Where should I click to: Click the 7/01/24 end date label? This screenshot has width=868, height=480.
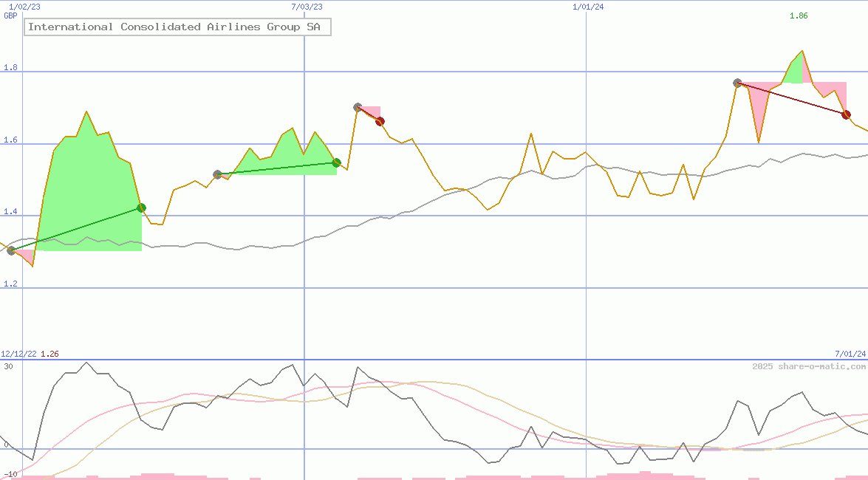[x=850, y=354]
